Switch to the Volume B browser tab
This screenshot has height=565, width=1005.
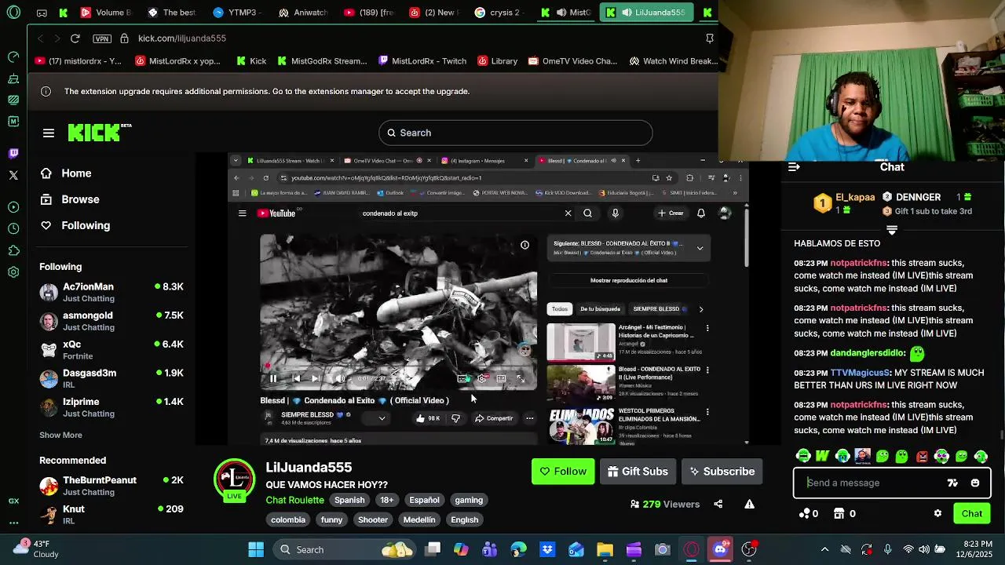(105, 13)
